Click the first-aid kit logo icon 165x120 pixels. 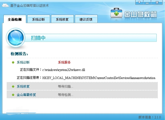(116, 13)
